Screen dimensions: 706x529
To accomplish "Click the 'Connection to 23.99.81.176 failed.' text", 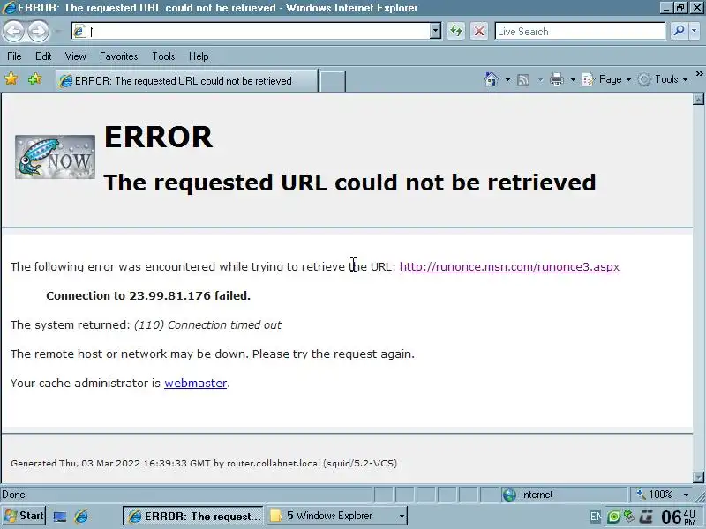I will (x=148, y=296).
